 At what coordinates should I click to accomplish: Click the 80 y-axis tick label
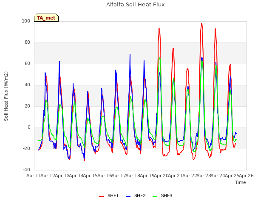tap(27, 42)
